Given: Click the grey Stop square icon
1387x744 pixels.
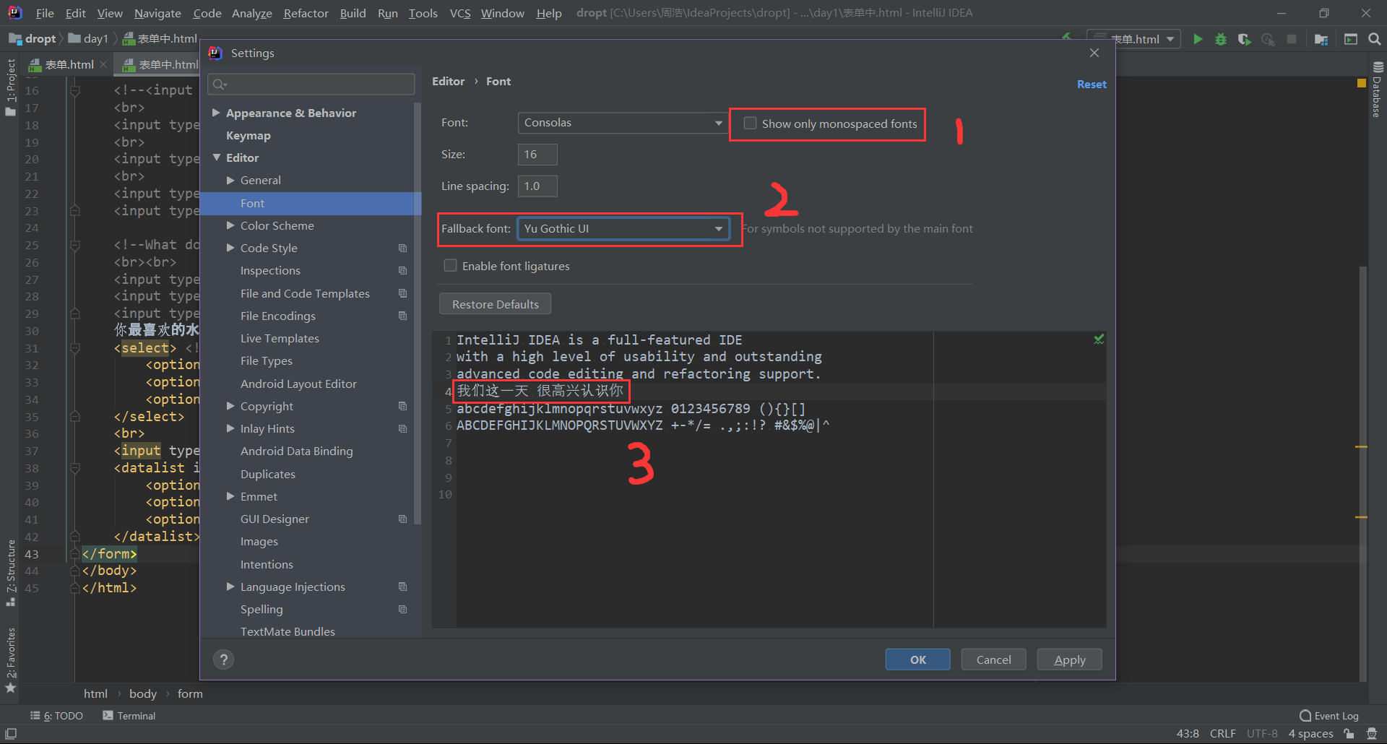Looking at the screenshot, I should (1292, 39).
